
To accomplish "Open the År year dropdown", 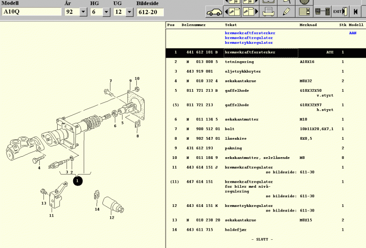I will coord(83,12).
